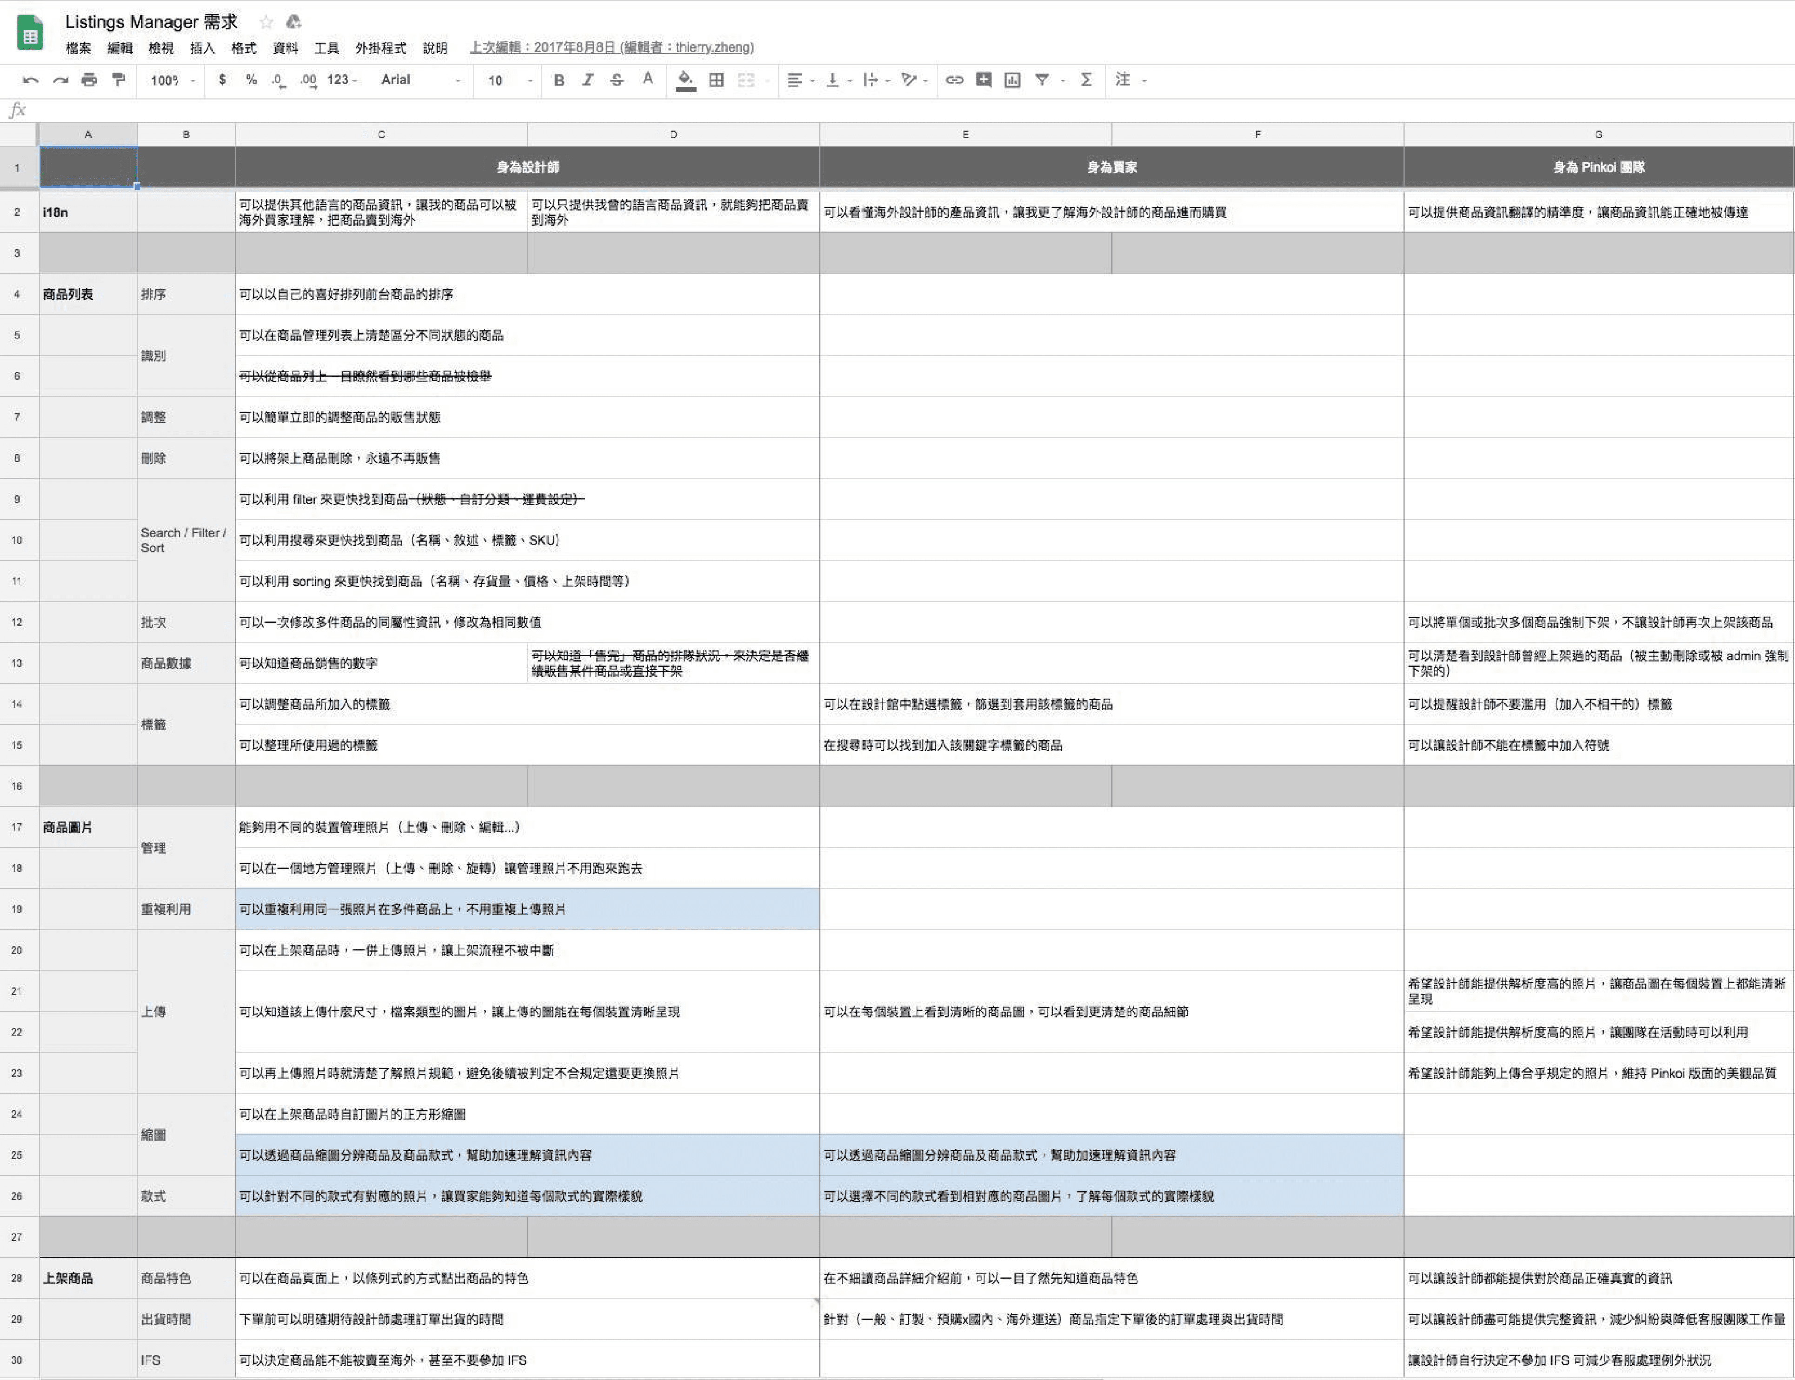Insert a comment via toolbar icon
This screenshot has height=1380, width=1795.
[984, 80]
